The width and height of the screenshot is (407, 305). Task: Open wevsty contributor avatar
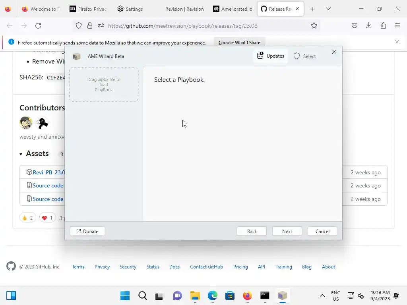pyautogui.click(x=26, y=123)
